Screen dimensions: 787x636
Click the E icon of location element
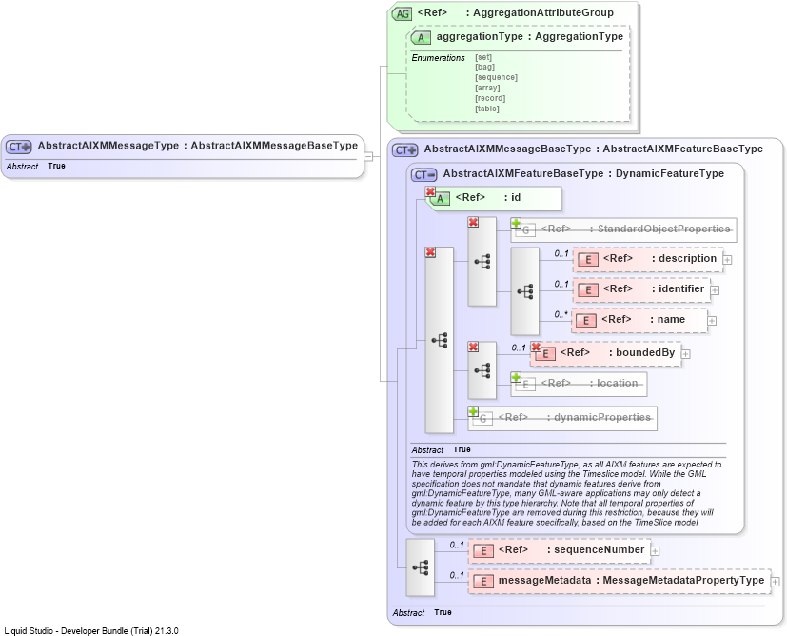click(525, 385)
